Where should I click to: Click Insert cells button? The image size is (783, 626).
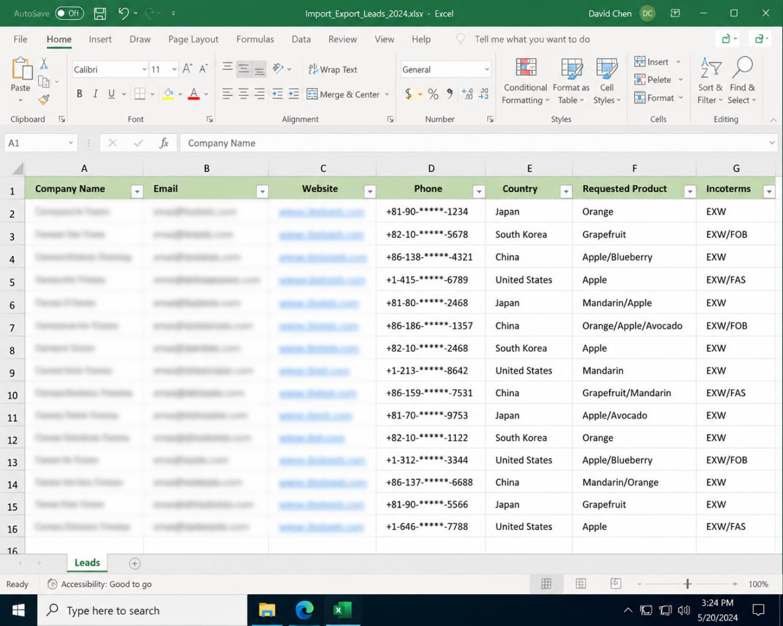click(658, 62)
